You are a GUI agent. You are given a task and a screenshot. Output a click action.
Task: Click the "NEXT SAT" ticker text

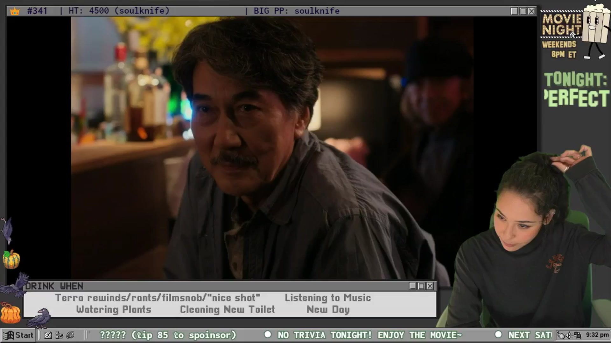click(530, 335)
